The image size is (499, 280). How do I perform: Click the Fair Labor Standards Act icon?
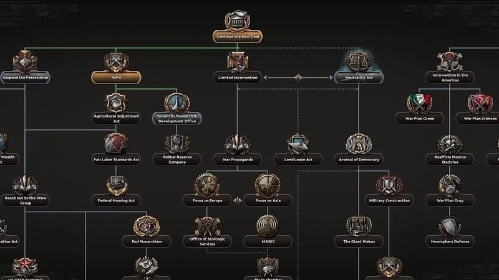[x=116, y=144]
